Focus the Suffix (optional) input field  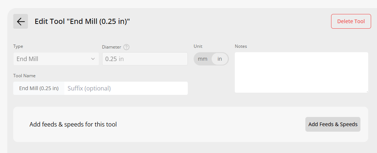[x=126, y=88]
